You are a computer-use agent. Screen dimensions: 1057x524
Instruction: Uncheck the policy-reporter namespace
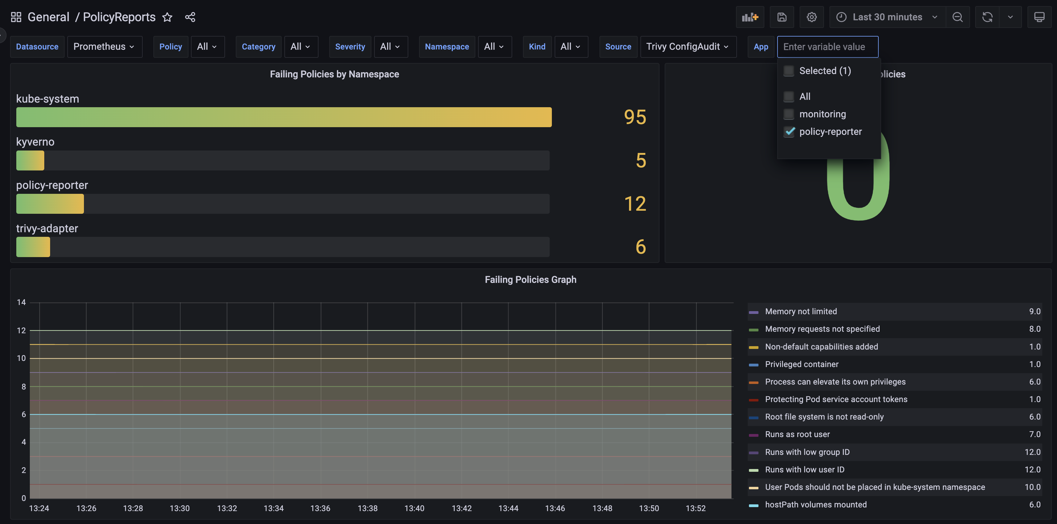pos(789,132)
